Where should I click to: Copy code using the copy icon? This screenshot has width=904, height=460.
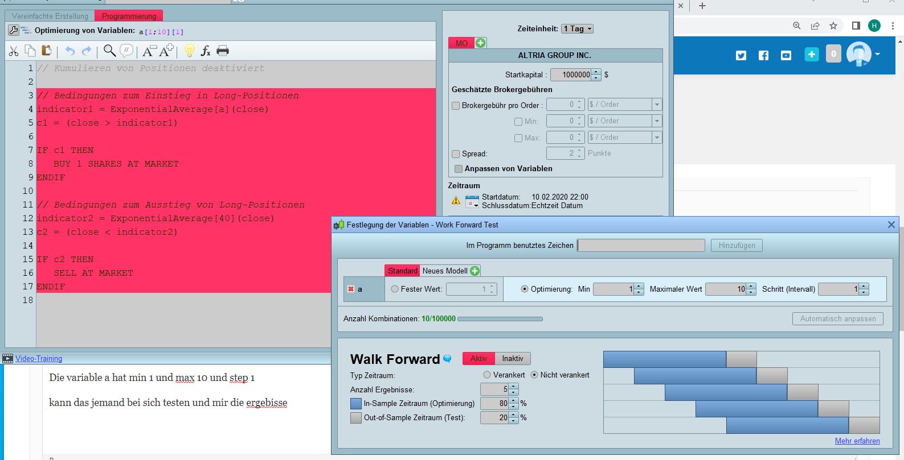point(30,51)
